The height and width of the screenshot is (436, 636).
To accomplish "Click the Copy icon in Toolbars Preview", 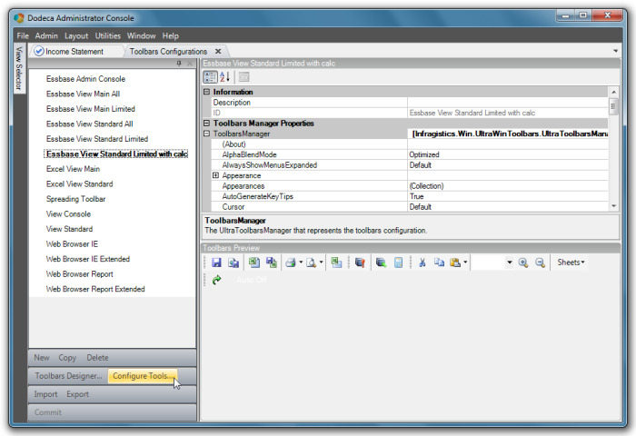I will (439, 263).
